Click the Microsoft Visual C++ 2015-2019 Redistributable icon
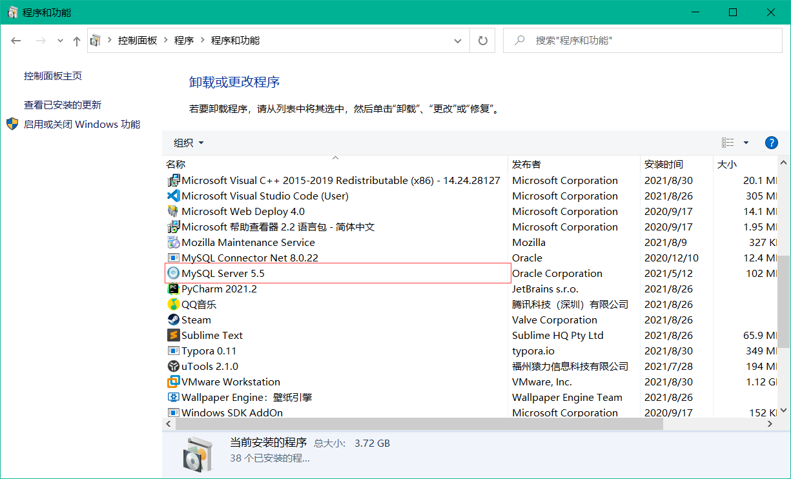This screenshot has height=479, width=791. [x=173, y=181]
